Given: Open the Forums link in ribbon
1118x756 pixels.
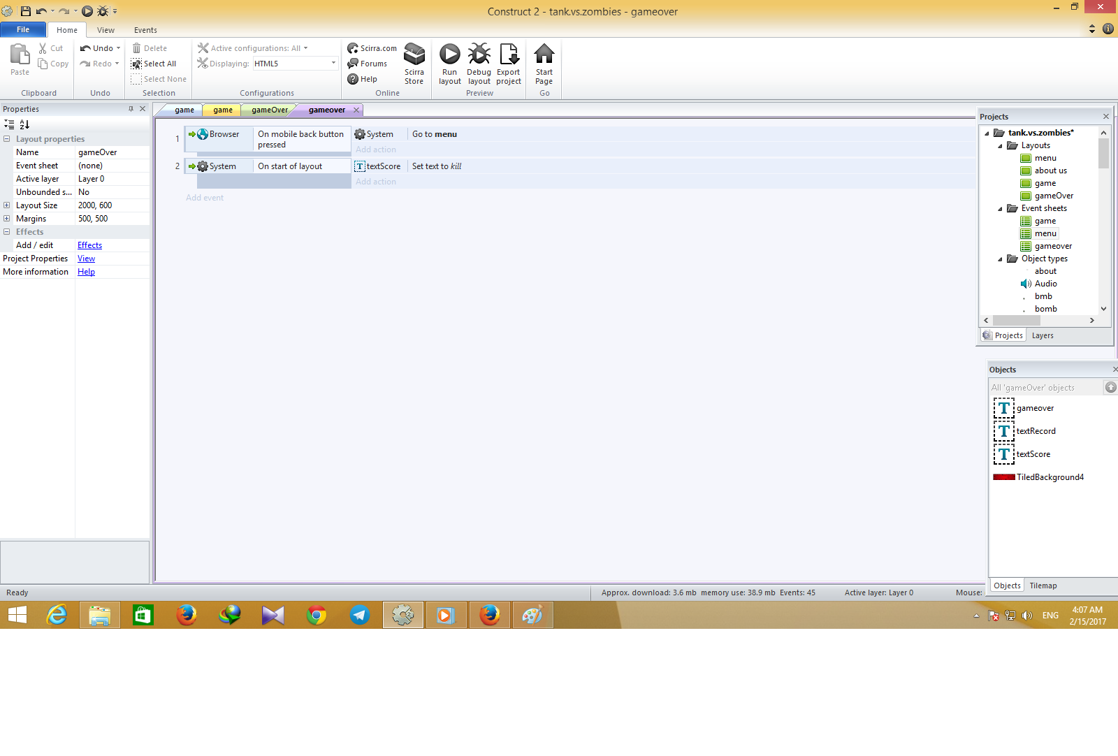Looking at the screenshot, I should pos(367,64).
